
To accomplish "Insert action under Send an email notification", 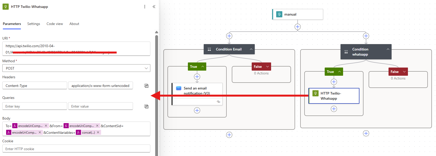I will pyautogui.click(x=197, y=110).
